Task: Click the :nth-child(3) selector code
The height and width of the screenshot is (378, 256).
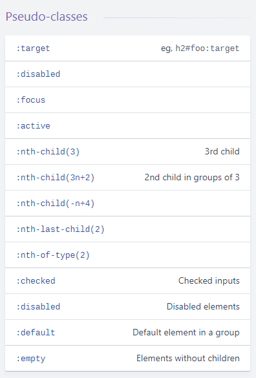Action: click(x=48, y=152)
